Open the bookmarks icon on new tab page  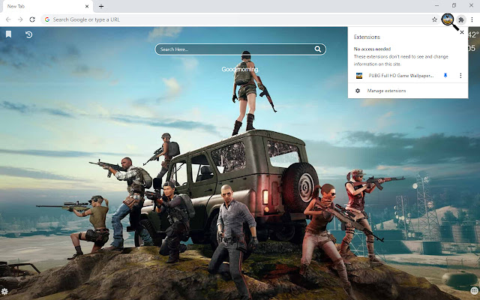pos(8,34)
